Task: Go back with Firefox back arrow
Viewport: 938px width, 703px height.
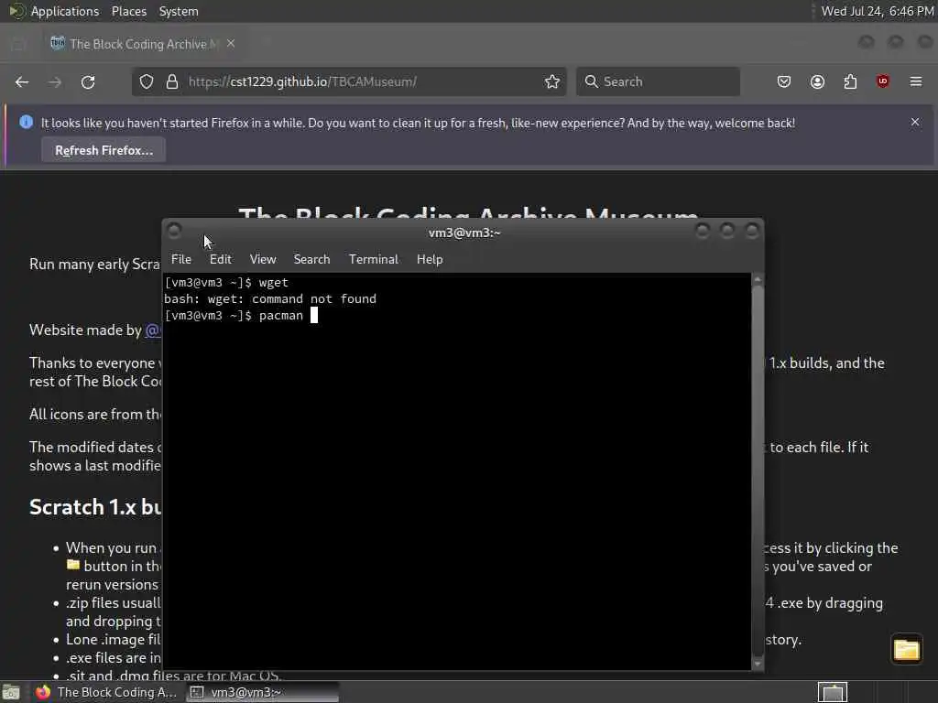Action: [22, 81]
